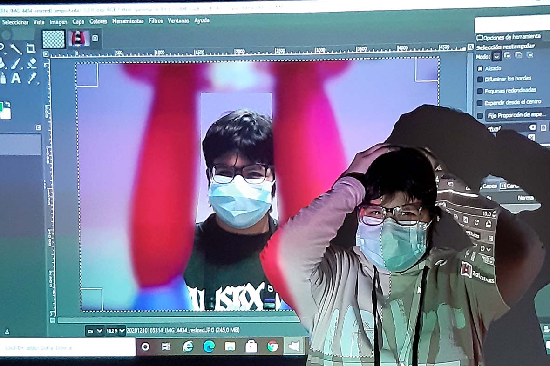Open the toolbox panel configuration menu button
This screenshot has width=550, height=366.
(x=39, y=128)
